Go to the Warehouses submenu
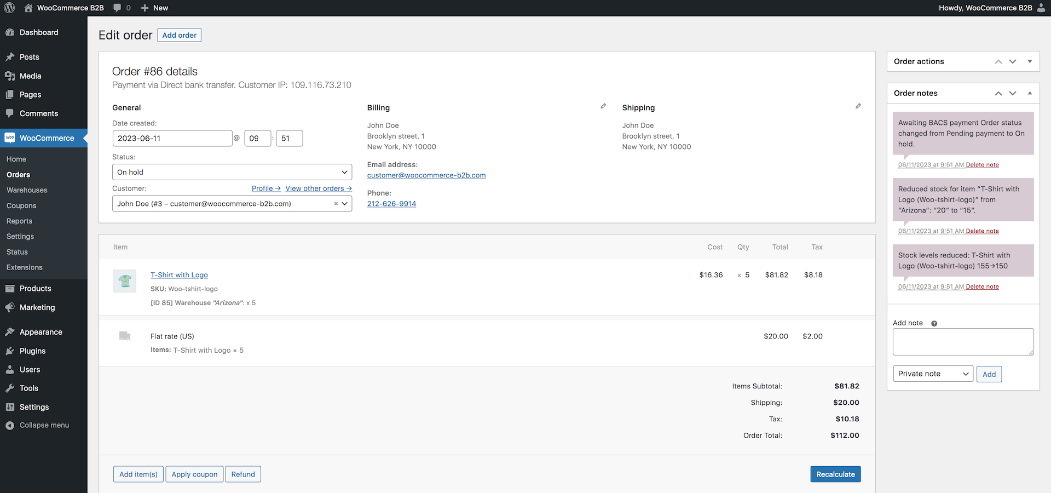 pyautogui.click(x=27, y=190)
